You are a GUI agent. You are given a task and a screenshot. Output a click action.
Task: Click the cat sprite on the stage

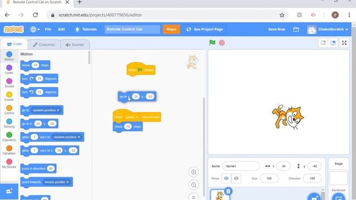[288, 117]
